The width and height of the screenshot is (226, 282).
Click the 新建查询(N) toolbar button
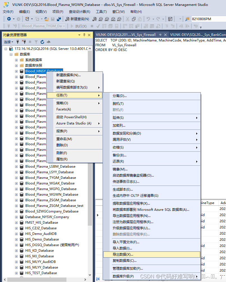[77, 19]
